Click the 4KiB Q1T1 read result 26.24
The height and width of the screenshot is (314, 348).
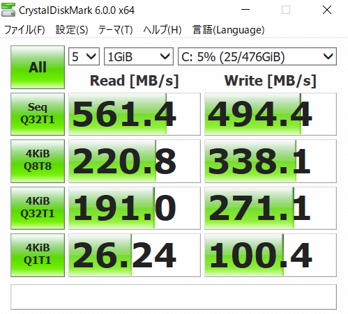pos(135,255)
